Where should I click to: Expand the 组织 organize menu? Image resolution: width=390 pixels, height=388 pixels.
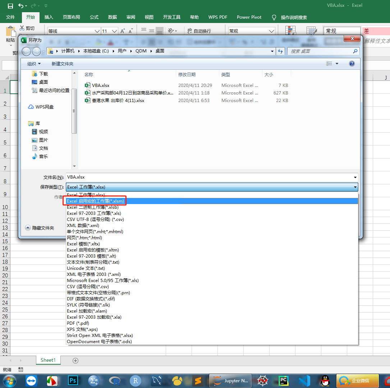point(34,64)
